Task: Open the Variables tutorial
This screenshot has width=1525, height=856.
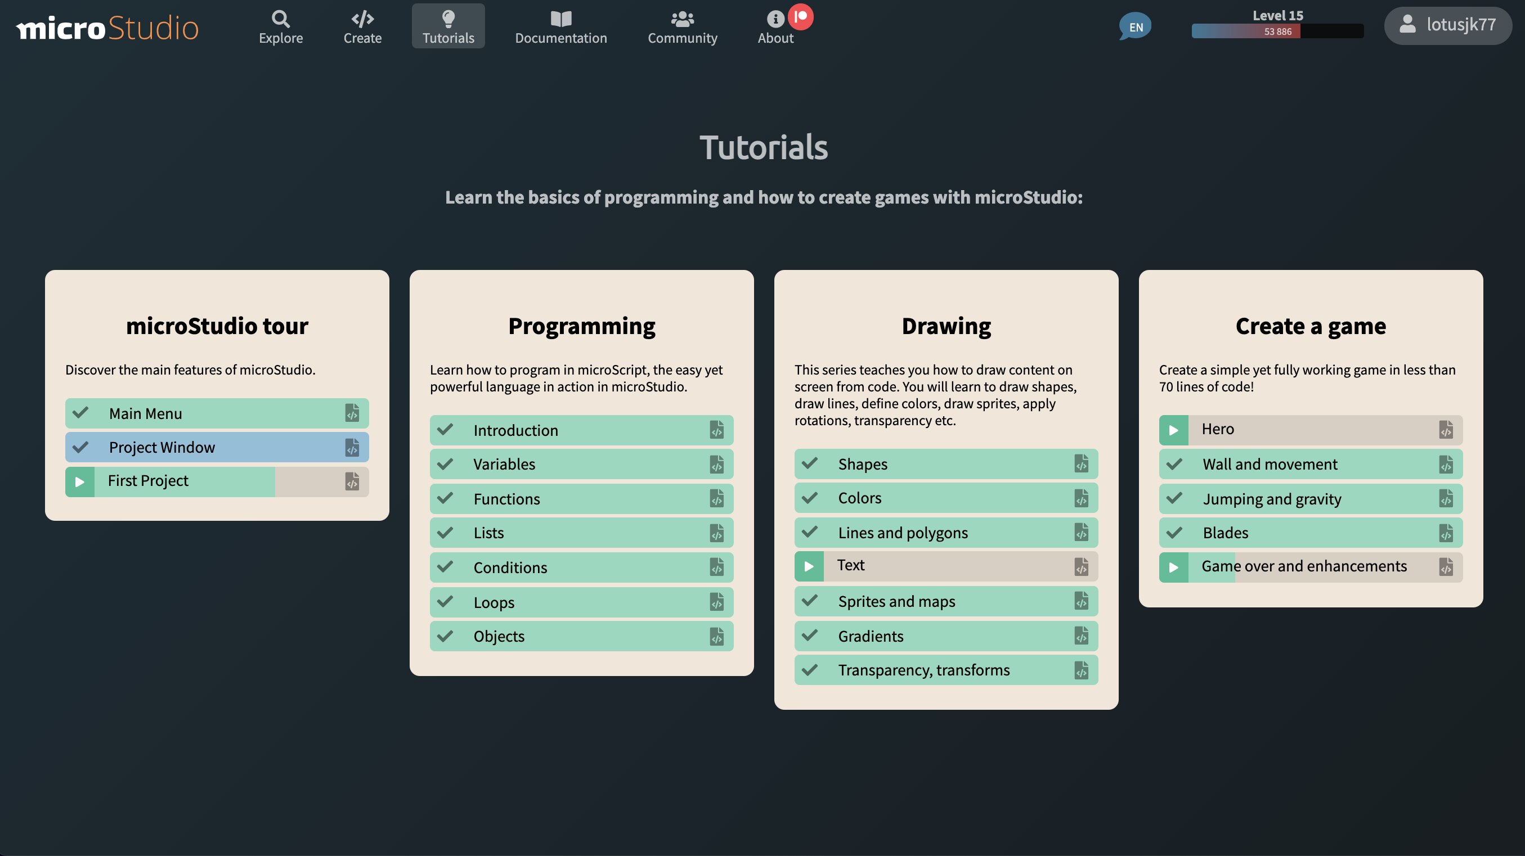Action: (581, 464)
